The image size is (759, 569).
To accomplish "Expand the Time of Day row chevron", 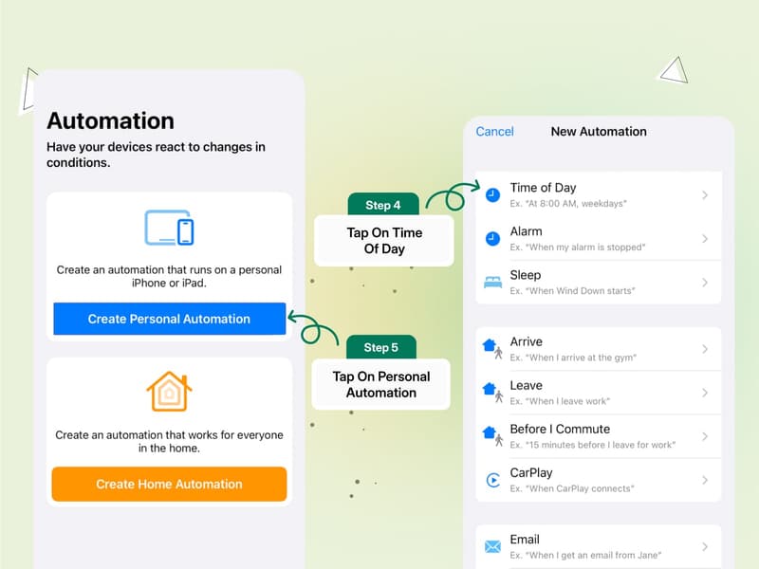I will pyautogui.click(x=706, y=194).
